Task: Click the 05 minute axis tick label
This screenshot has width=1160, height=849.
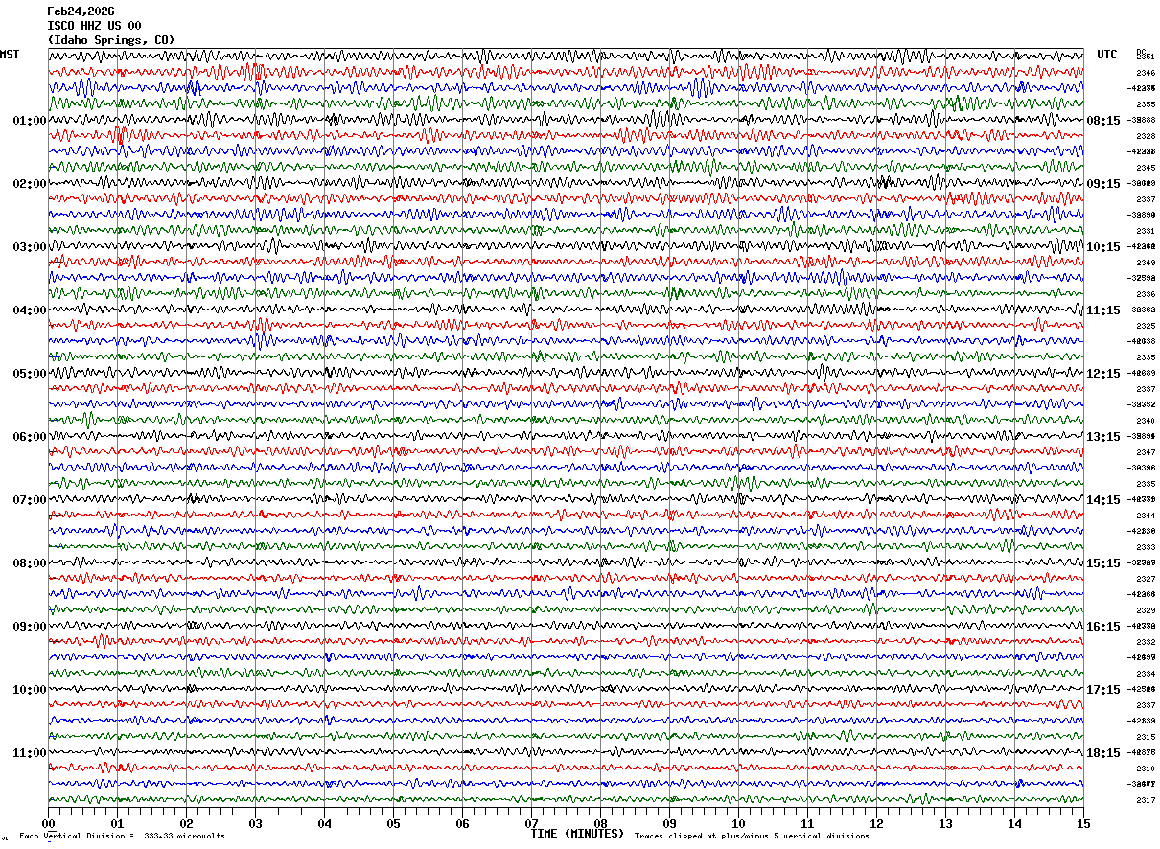Action: (x=393, y=823)
